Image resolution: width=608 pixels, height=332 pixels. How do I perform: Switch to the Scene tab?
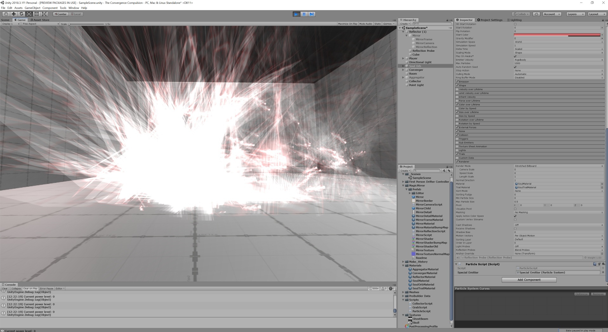click(5, 20)
